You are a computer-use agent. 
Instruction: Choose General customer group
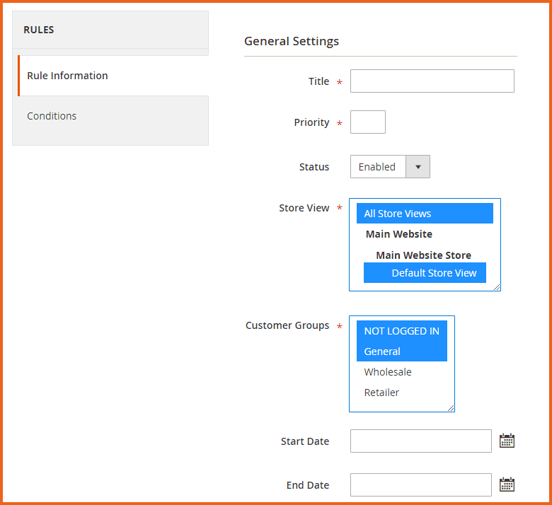pyautogui.click(x=401, y=352)
